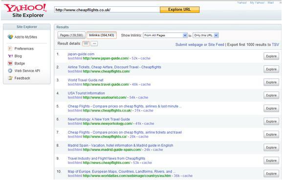
Task: Click Submit webpage or Site Feed link
Action: point(199,44)
